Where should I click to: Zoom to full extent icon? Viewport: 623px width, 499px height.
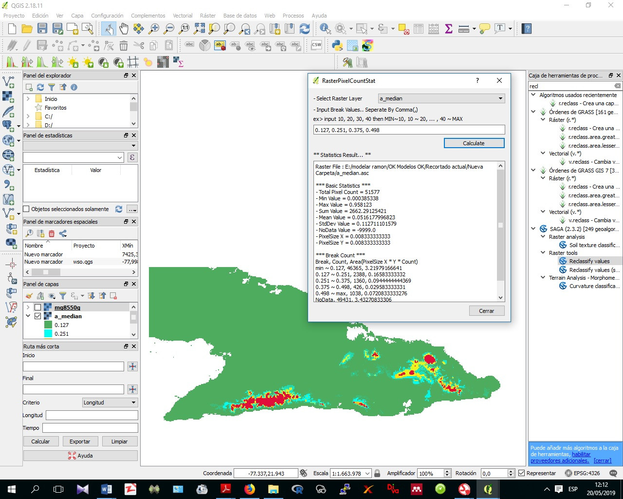click(200, 29)
